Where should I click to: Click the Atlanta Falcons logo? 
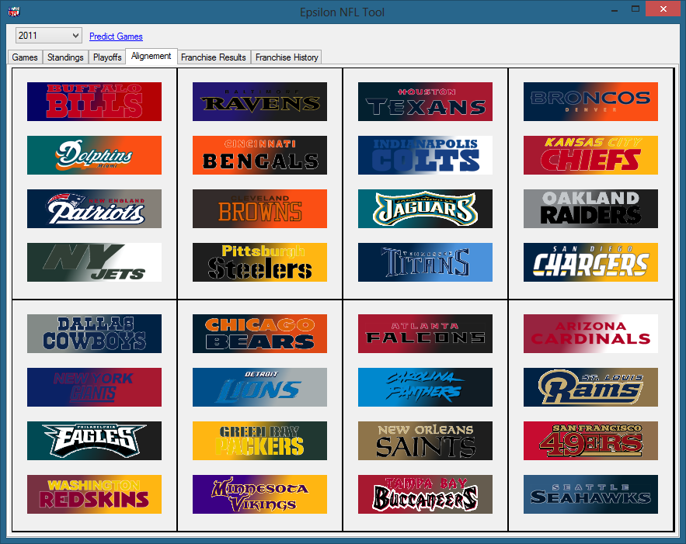point(425,334)
